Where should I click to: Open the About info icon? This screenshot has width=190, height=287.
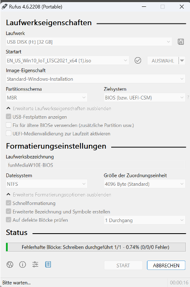coord(23,264)
